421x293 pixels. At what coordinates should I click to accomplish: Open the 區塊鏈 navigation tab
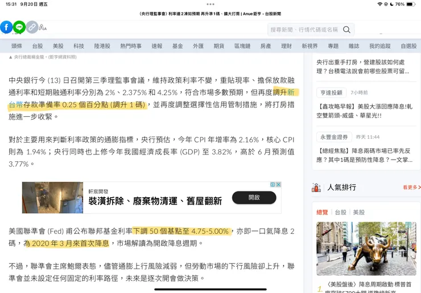(x=242, y=46)
